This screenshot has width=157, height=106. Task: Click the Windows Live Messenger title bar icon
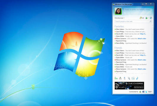(x=113, y=4)
